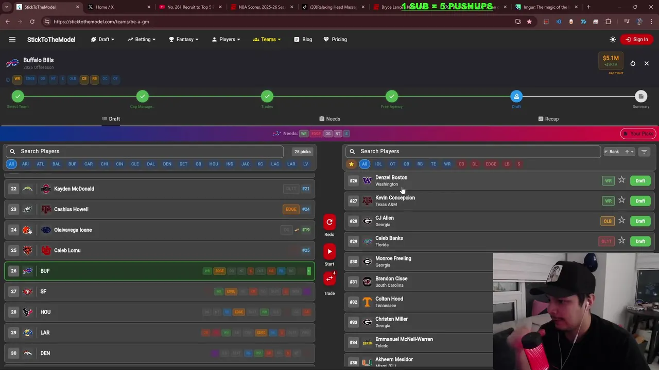Open the Players dropdown menu
Image resolution: width=659 pixels, height=370 pixels.
point(227,40)
